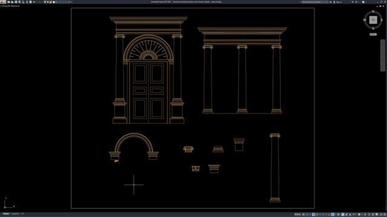Viewport: 387px width, 217px height.
Task: Expand the layer list combo box
Action: pos(70,2)
